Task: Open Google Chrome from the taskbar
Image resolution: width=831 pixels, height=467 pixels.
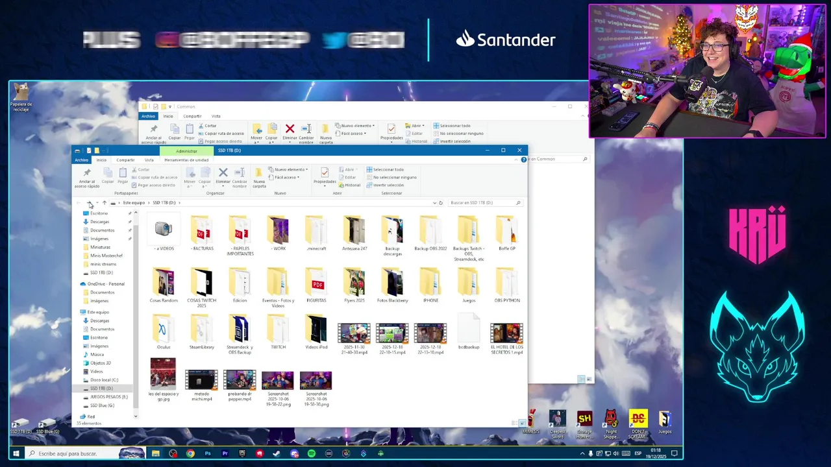Action: pos(190,453)
